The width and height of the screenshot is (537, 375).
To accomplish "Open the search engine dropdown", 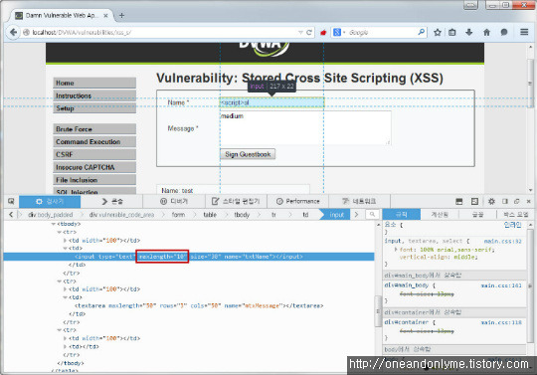I will coord(339,32).
